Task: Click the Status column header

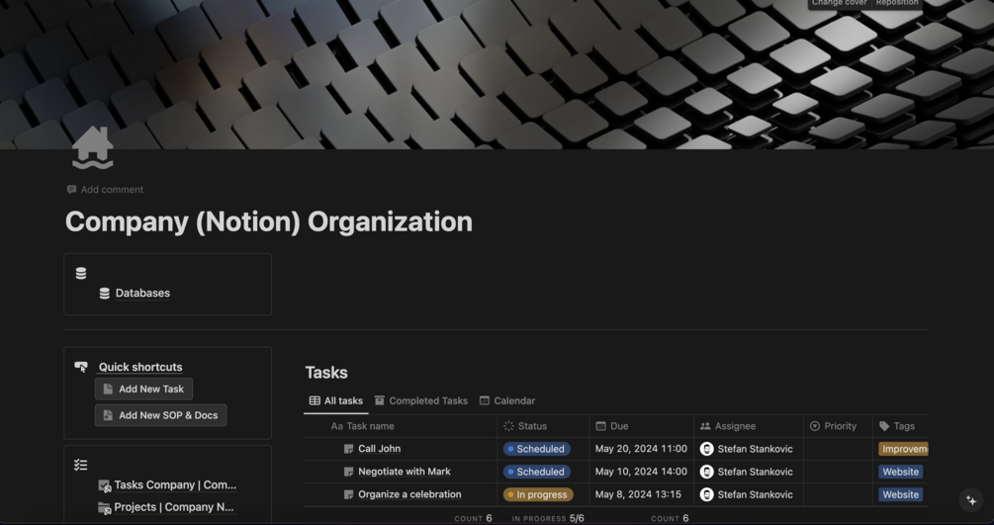Action: pos(543,426)
